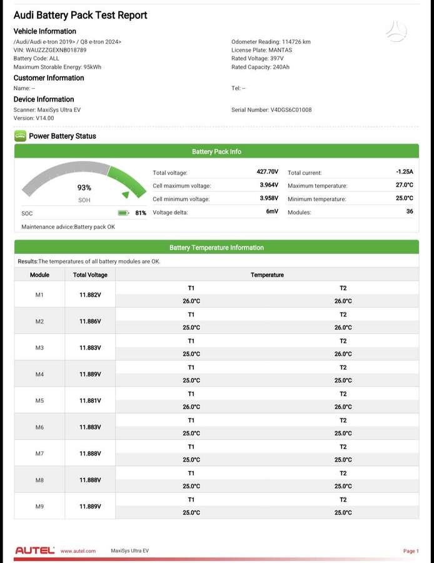Click M5 voltage 11.881V
The height and width of the screenshot is (563, 434).
click(x=90, y=401)
